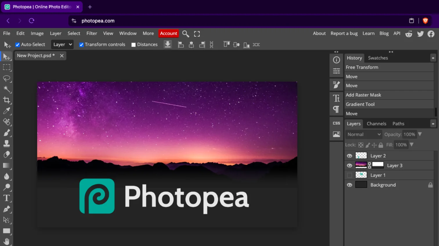Open the History panel menu button
Image resolution: width=439 pixels, height=246 pixels.
[433, 58]
